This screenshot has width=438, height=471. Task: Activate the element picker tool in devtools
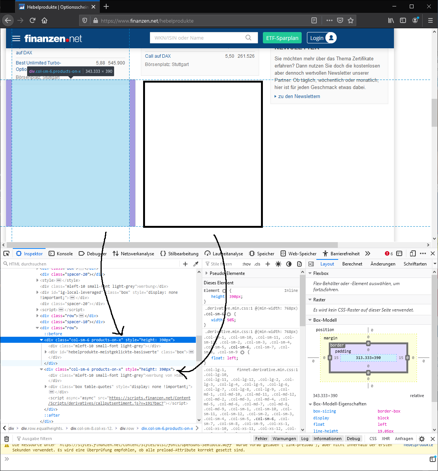[6, 253]
